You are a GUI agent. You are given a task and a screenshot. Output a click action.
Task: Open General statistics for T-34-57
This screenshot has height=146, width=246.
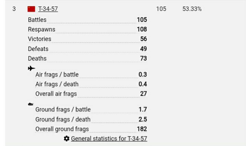[109, 138]
